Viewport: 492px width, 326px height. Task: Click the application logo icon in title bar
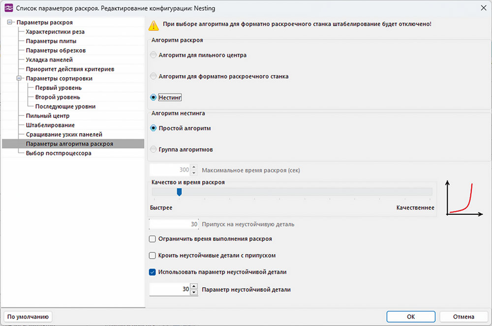pos(9,8)
